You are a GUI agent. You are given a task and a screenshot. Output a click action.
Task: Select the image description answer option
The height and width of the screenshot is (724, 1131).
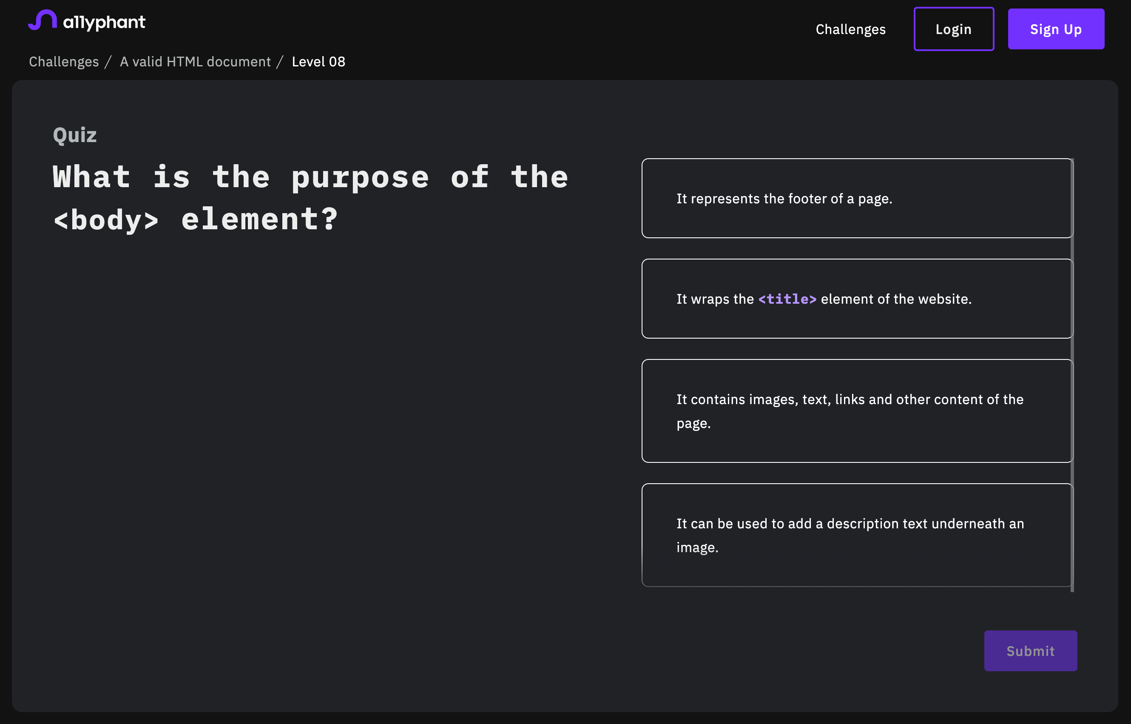point(857,535)
